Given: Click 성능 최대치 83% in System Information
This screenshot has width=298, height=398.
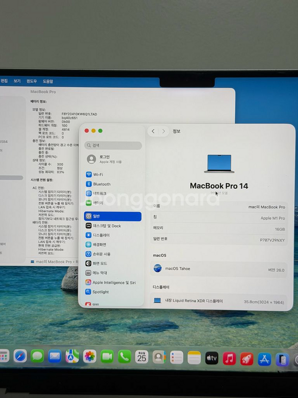Looking at the screenshot, I should (x=51, y=172).
